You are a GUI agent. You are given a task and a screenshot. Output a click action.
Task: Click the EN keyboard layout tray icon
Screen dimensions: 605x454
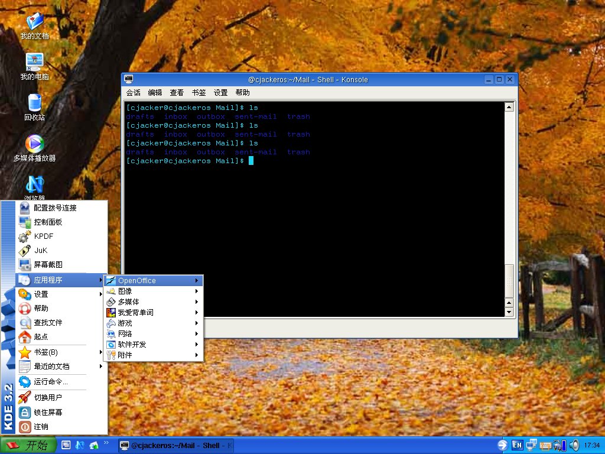tap(518, 445)
